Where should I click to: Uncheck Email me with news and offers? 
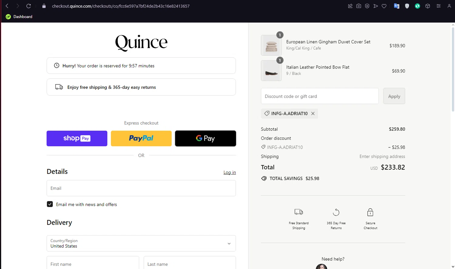50,204
